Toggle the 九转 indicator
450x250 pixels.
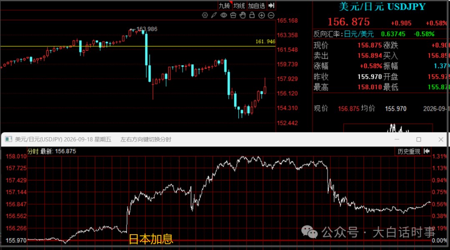pyautogui.click(x=225, y=6)
